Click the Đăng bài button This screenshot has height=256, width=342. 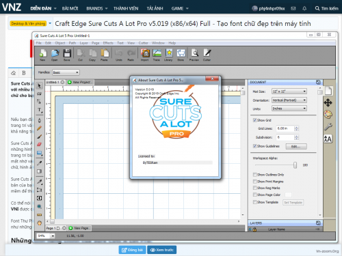(133, 250)
